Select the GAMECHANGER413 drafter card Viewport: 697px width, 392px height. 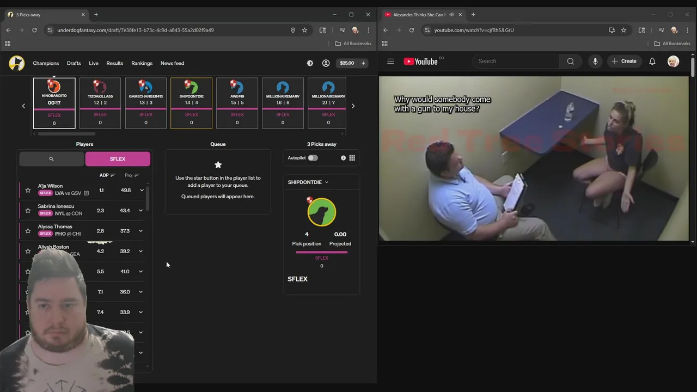146,103
